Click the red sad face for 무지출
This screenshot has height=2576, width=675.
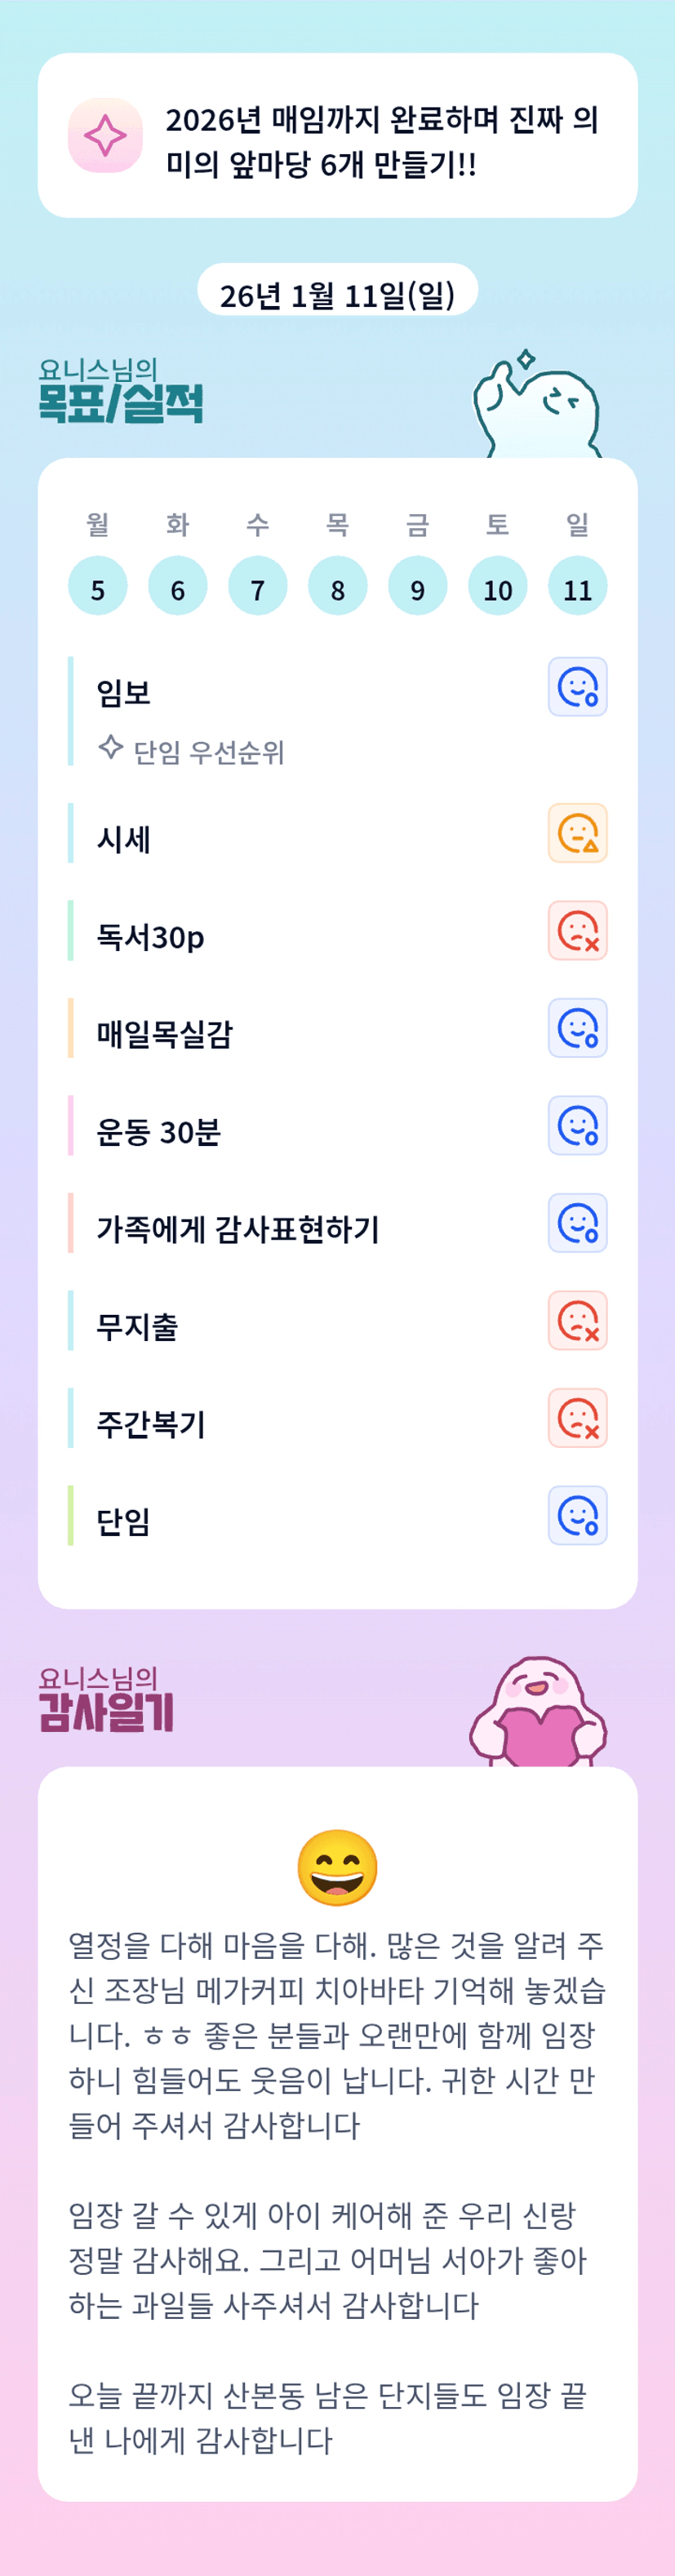[x=577, y=1321]
